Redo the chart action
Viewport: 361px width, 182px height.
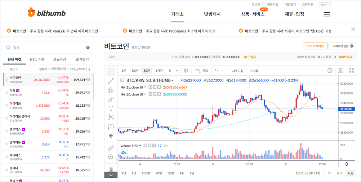tap(223, 71)
